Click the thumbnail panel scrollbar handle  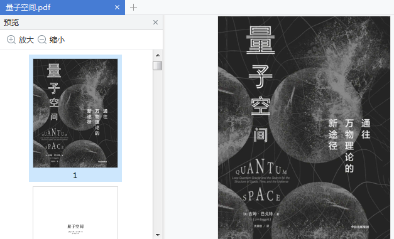click(158, 65)
